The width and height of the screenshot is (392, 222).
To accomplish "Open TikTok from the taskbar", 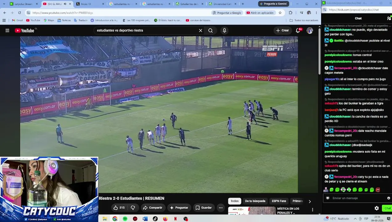I will [155, 219].
